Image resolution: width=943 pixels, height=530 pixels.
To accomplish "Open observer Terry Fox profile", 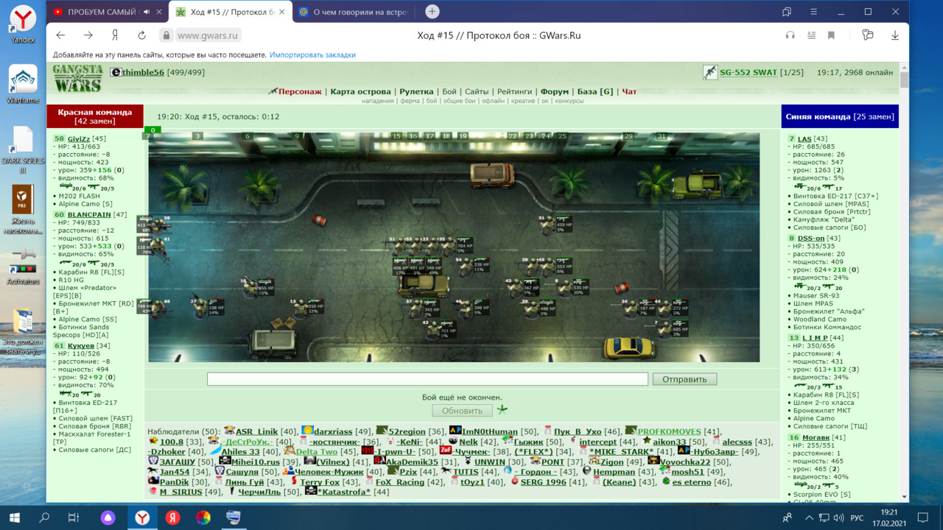I will pos(320,482).
